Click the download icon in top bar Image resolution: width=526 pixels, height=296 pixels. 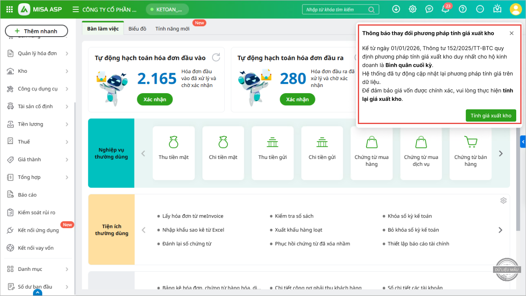click(x=396, y=9)
